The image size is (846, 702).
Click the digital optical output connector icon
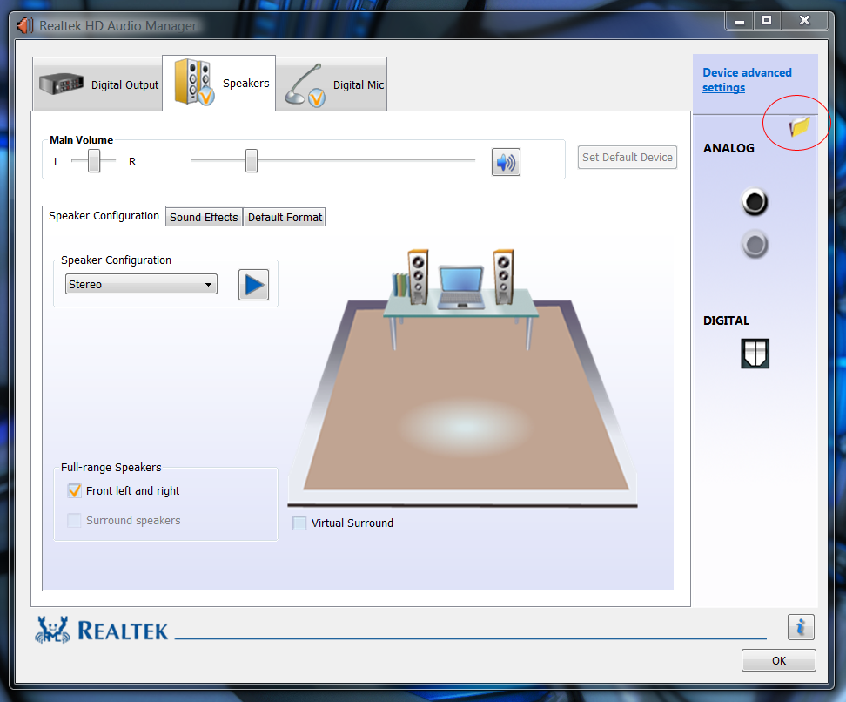(755, 354)
